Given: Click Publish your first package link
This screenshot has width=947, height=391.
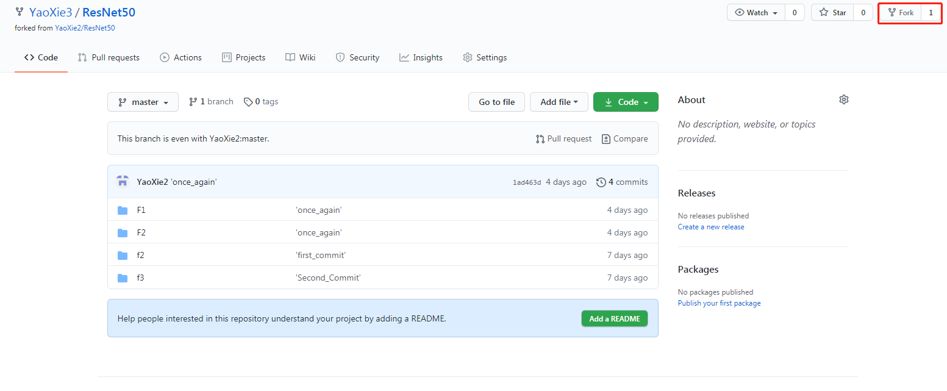Looking at the screenshot, I should pyautogui.click(x=720, y=303).
